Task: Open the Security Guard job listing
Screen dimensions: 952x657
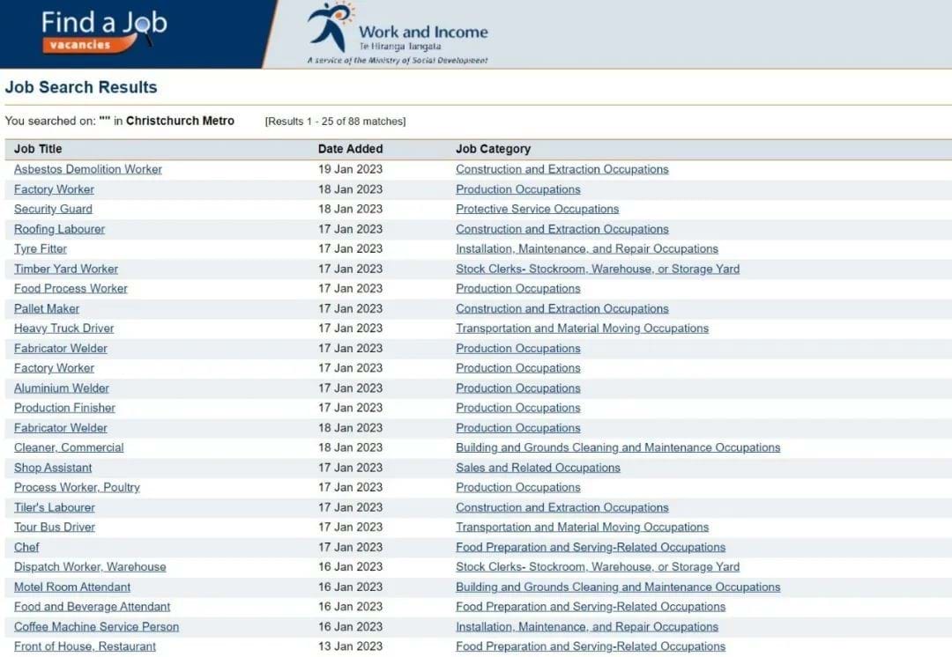Action: coord(54,209)
